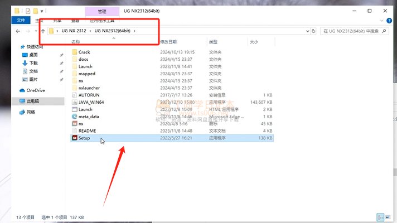Select the meta_data Edge HTML file
Viewport: 397px width, 223px height.
[x=88, y=117]
